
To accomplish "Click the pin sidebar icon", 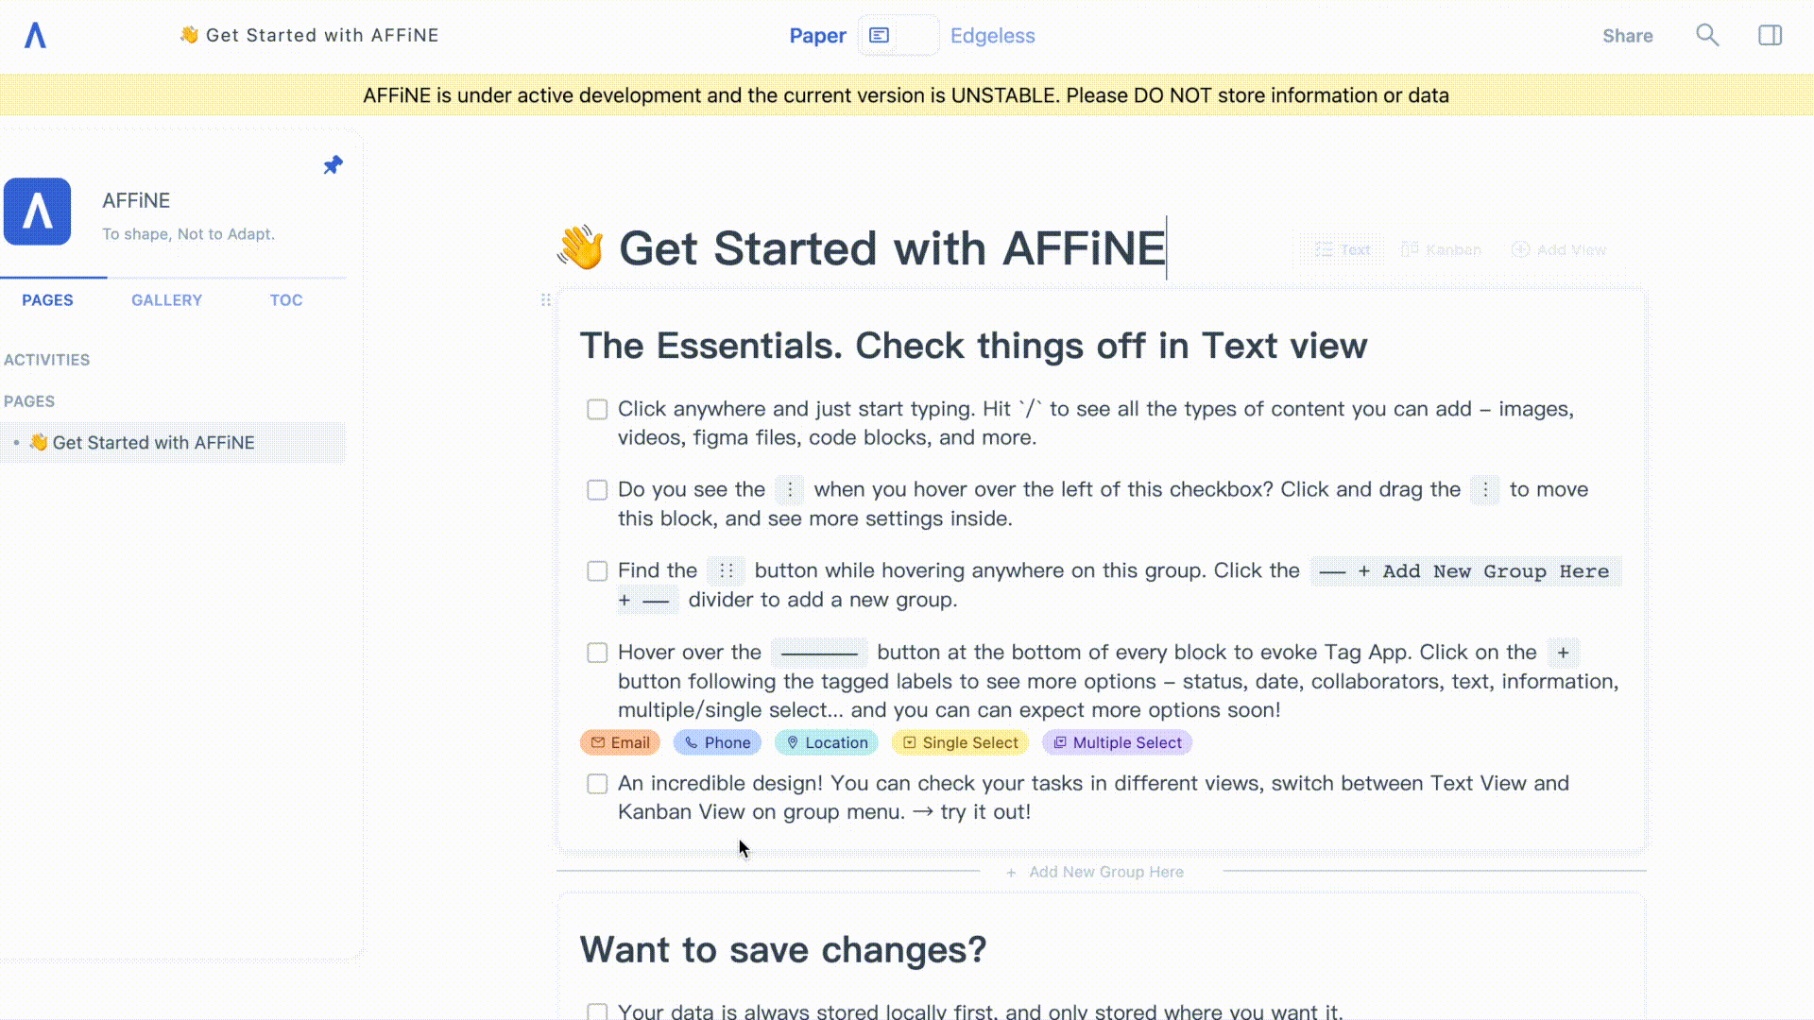I will [333, 165].
